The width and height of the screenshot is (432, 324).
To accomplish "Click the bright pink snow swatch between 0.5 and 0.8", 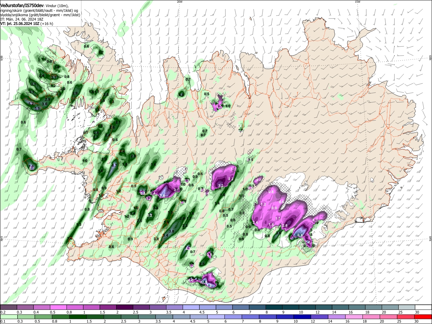I will (x=58, y=307).
